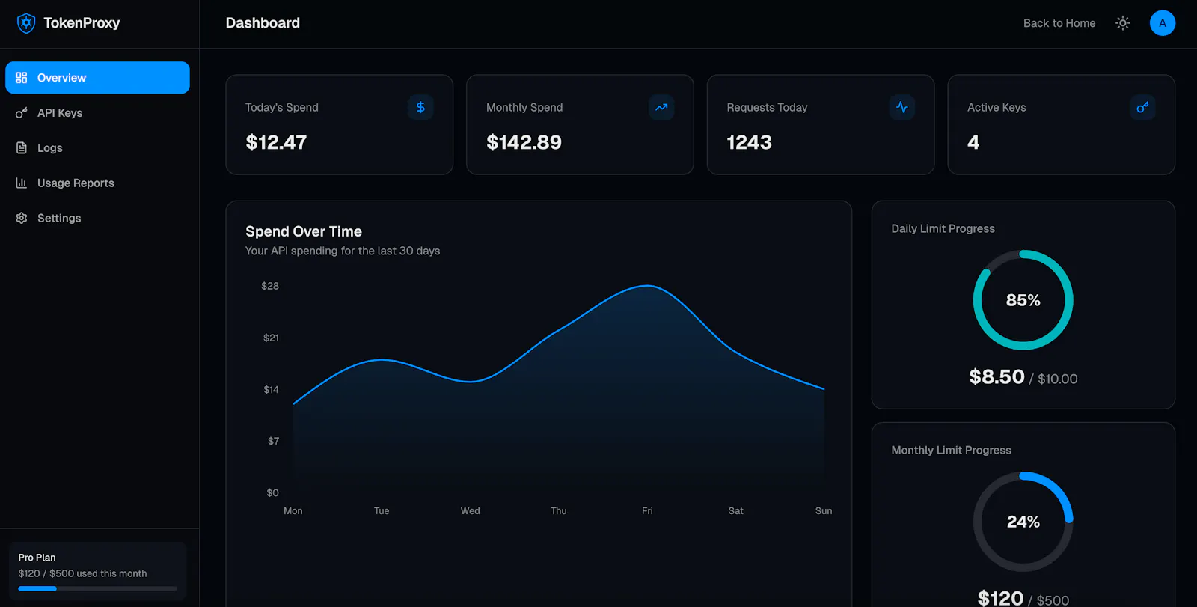Click the Thu x-axis label
This screenshot has height=607, width=1197.
point(559,510)
